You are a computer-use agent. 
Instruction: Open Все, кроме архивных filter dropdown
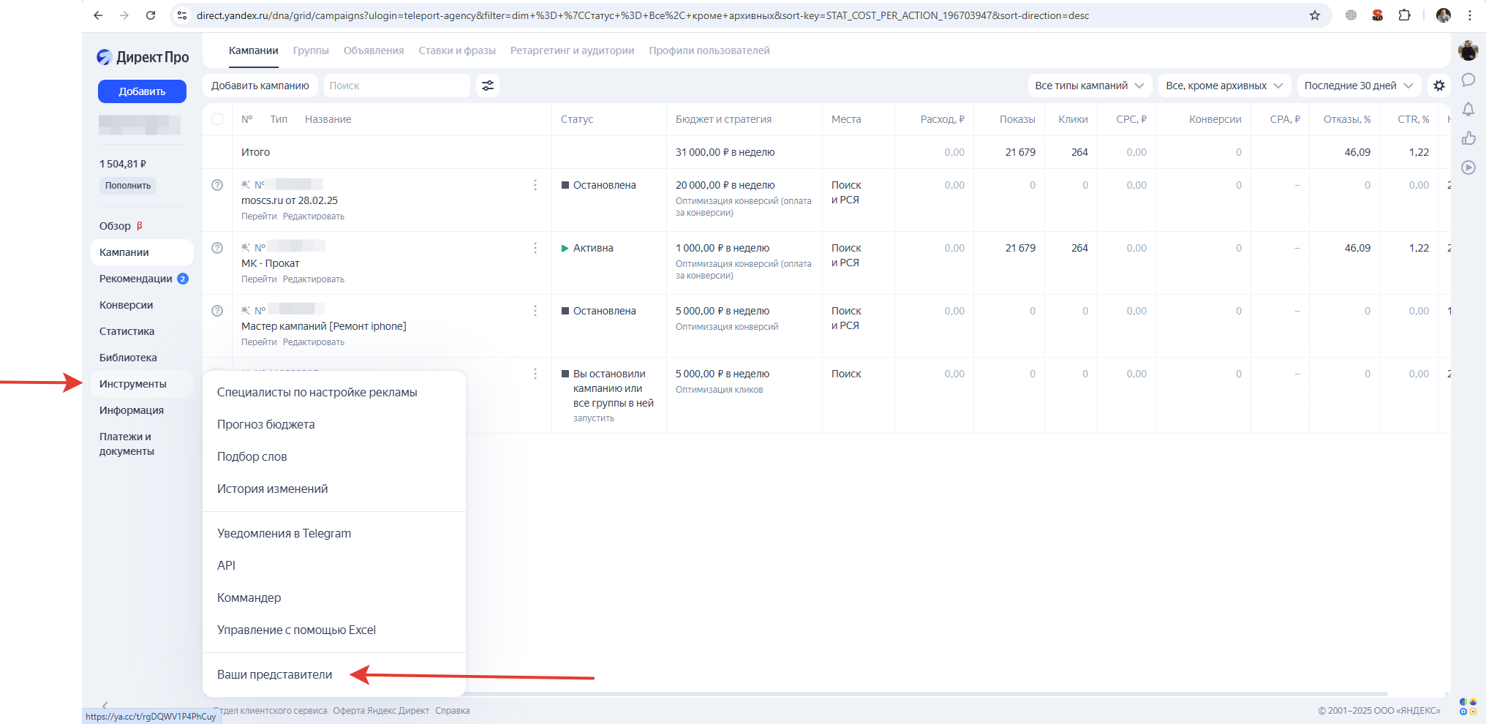(x=1225, y=86)
